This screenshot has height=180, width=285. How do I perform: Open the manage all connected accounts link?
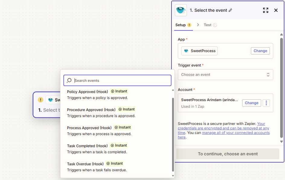click(x=235, y=133)
